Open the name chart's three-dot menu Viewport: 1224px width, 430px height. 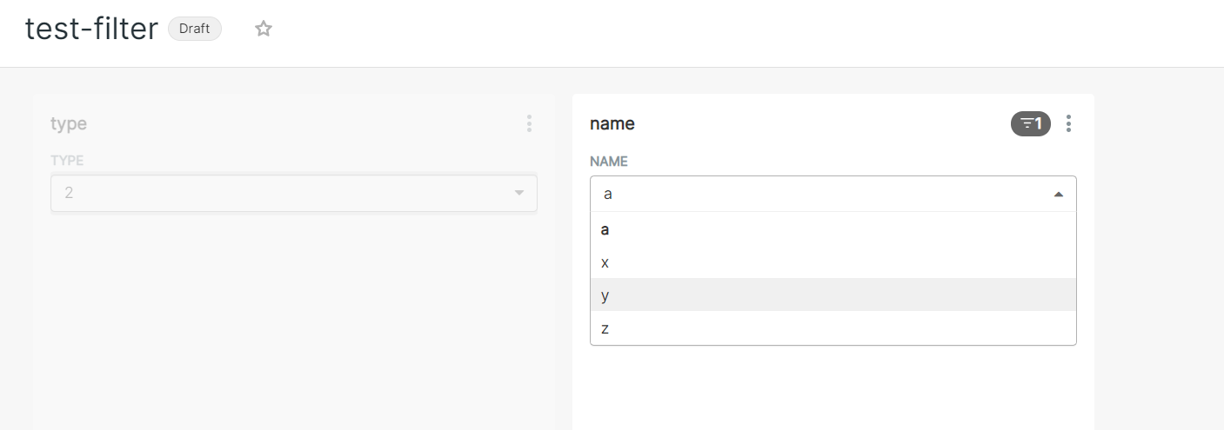(x=1068, y=124)
